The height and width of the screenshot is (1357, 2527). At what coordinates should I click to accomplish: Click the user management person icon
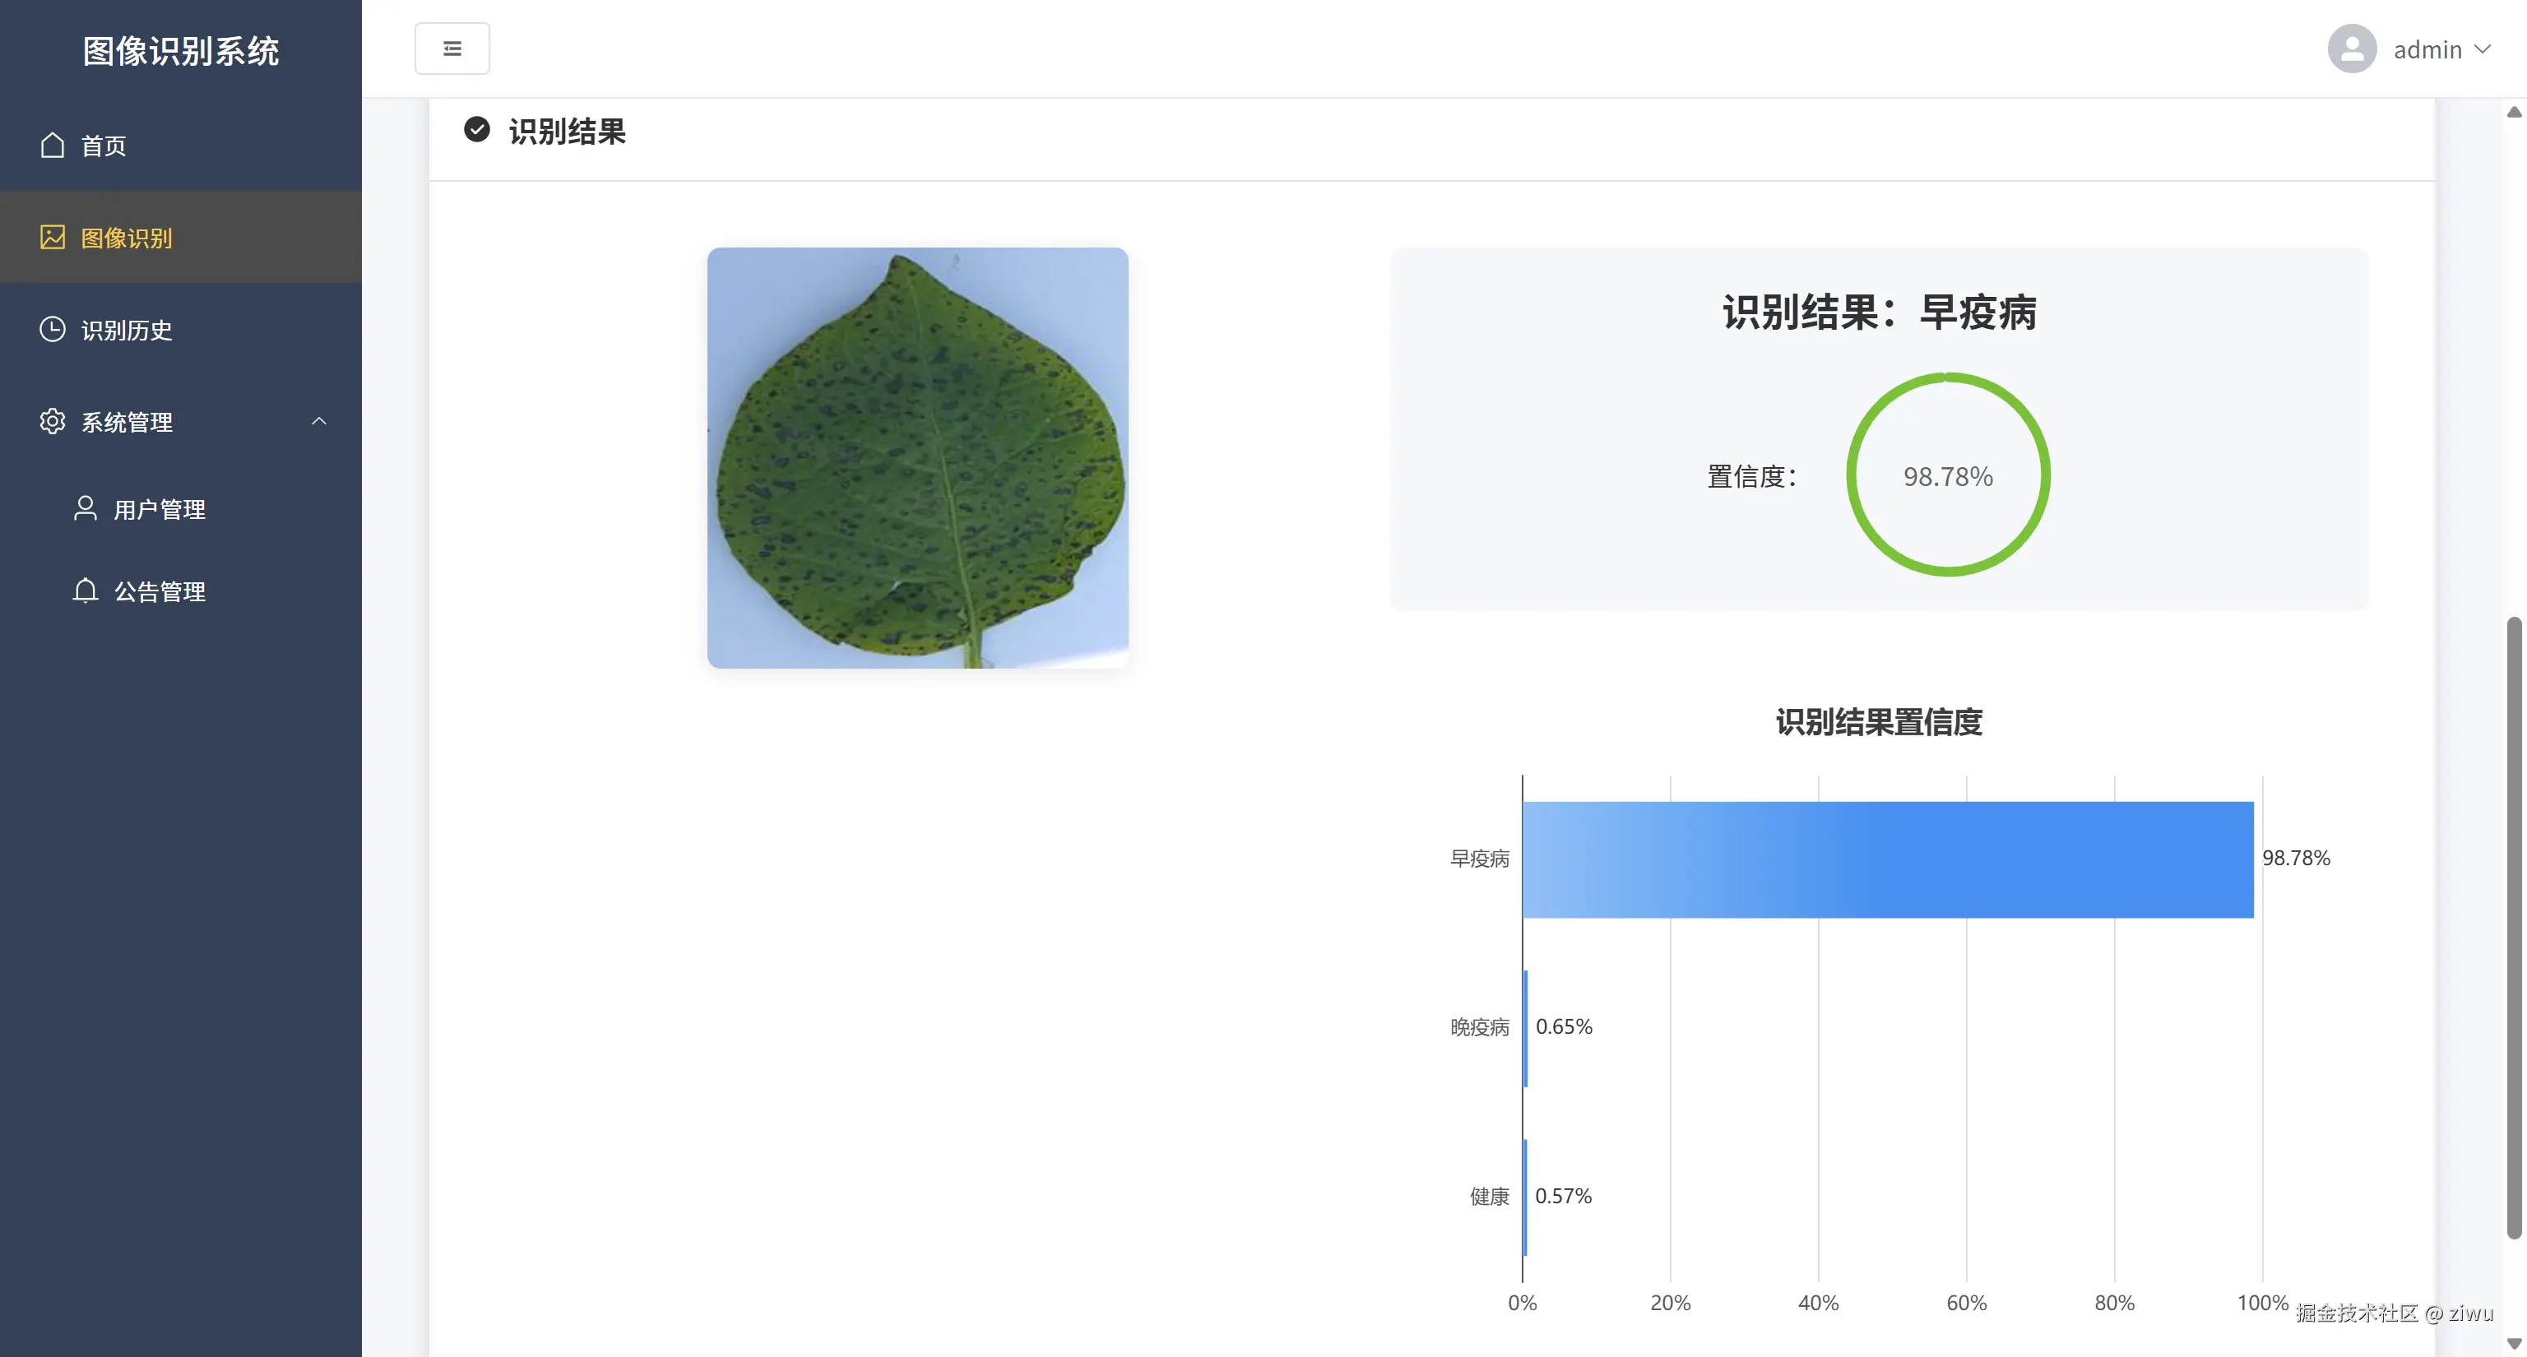pyautogui.click(x=86, y=508)
